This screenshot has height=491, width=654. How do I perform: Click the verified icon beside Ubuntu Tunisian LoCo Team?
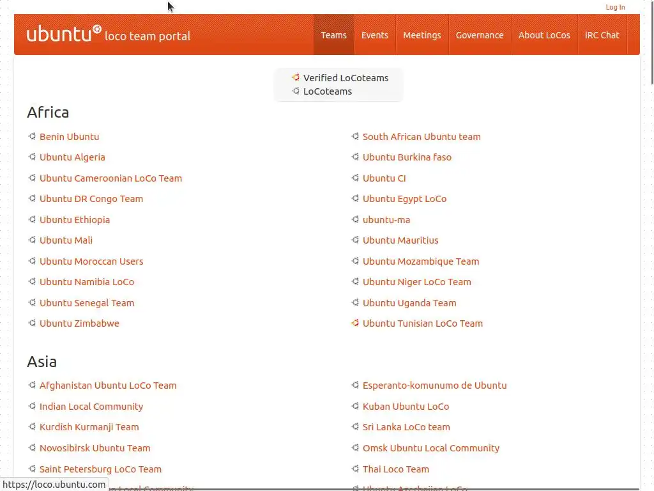[x=355, y=323]
